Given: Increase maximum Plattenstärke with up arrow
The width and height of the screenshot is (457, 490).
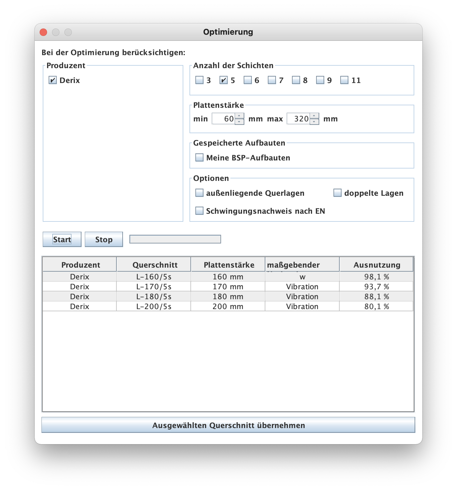Looking at the screenshot, I should [x=314, y=116].
